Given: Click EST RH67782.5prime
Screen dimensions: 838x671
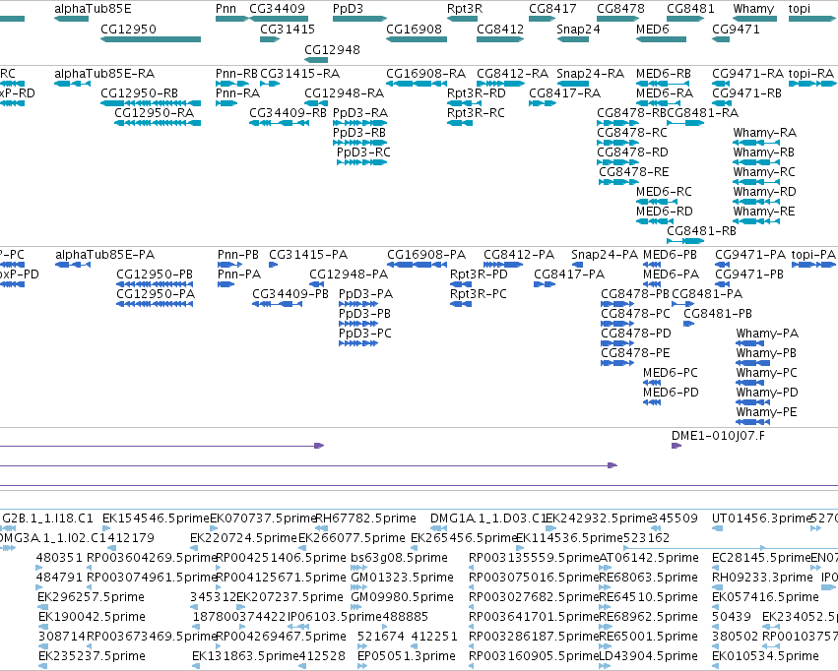Looking at the screenshot, I should pos(365,518).
